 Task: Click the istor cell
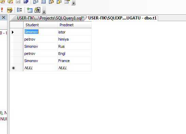(74, 32)
